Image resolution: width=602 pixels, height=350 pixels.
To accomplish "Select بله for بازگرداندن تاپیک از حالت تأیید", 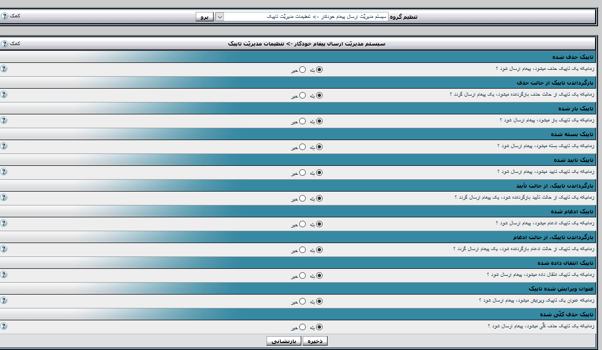I will pyautogui.click(x=319, y=199).
